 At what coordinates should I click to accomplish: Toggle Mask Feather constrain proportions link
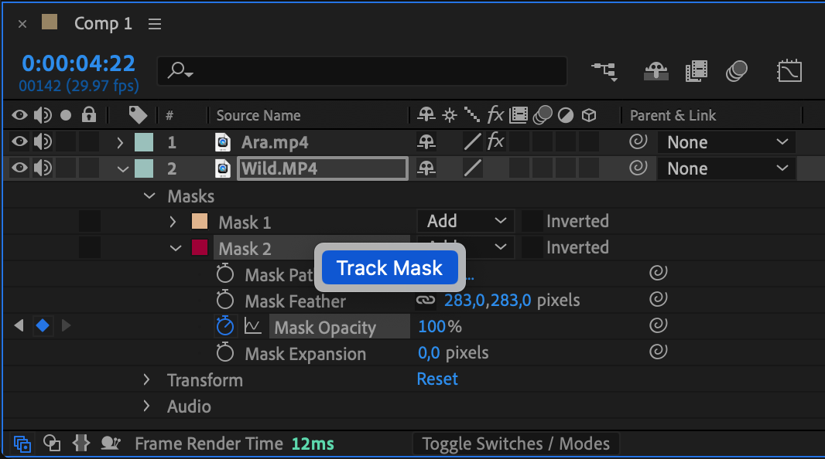(x=426, y=301)
